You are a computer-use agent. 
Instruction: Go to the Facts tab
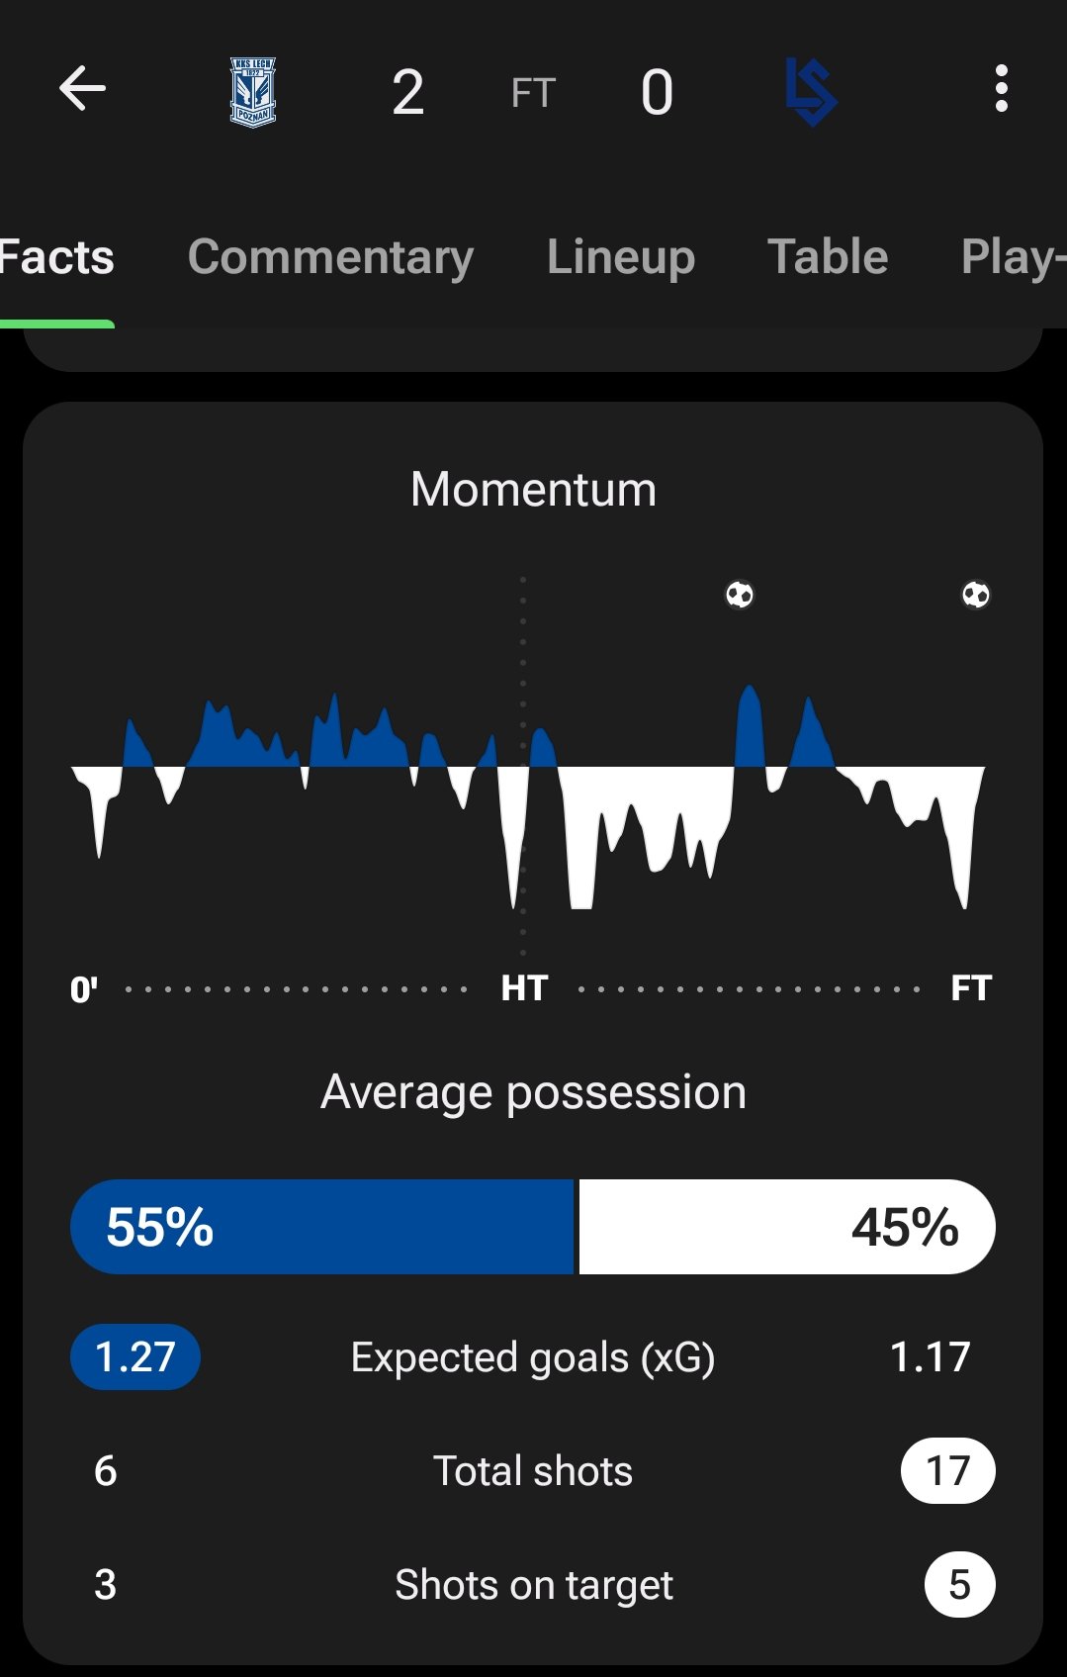coord(56,257)
